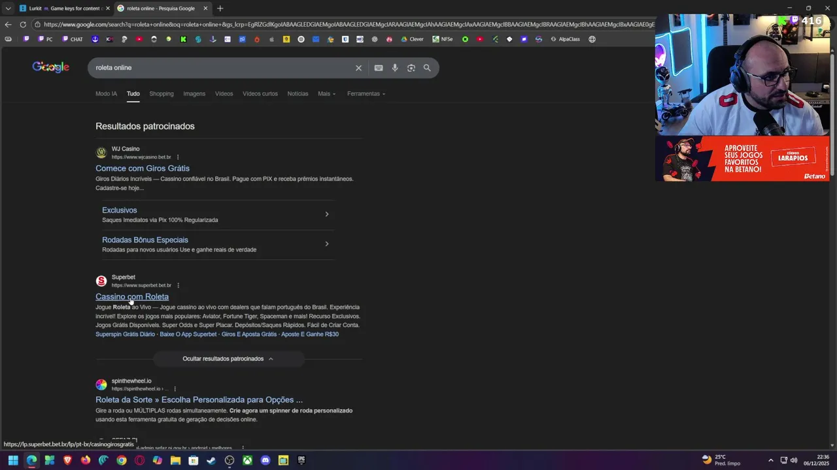837x470 pixels.
Task: Search by image using the lens icon
Action: point(411,68)
